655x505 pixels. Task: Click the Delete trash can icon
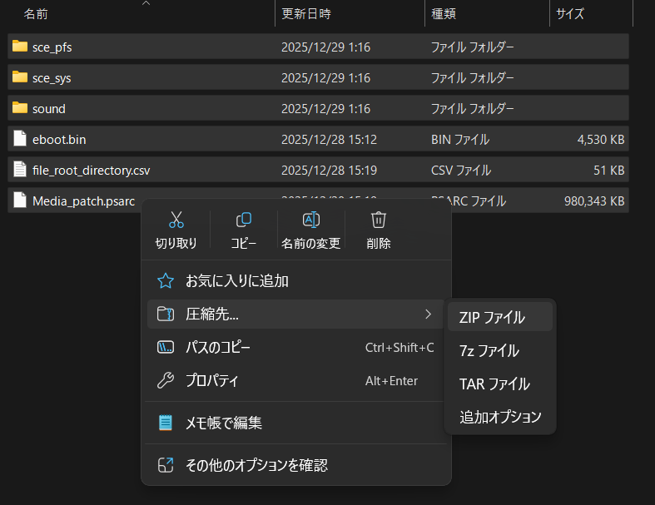(x=379, y=220)
